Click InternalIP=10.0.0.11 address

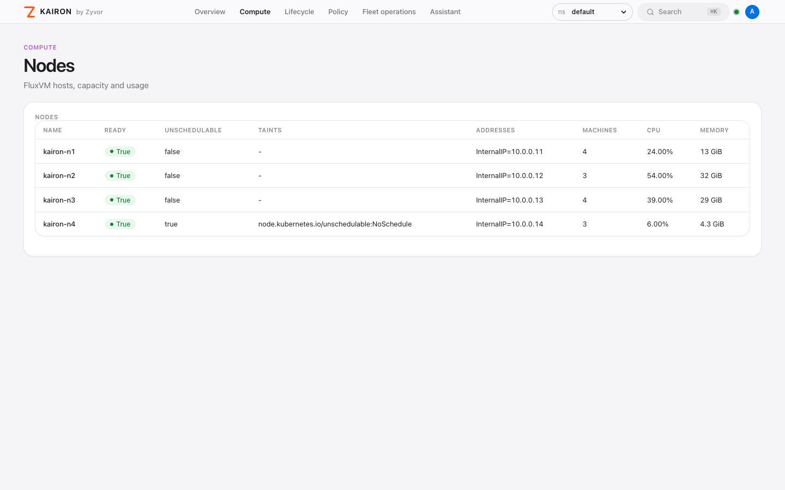509,151
